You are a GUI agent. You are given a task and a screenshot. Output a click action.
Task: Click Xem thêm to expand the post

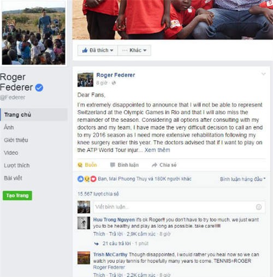tap(157, 150)
